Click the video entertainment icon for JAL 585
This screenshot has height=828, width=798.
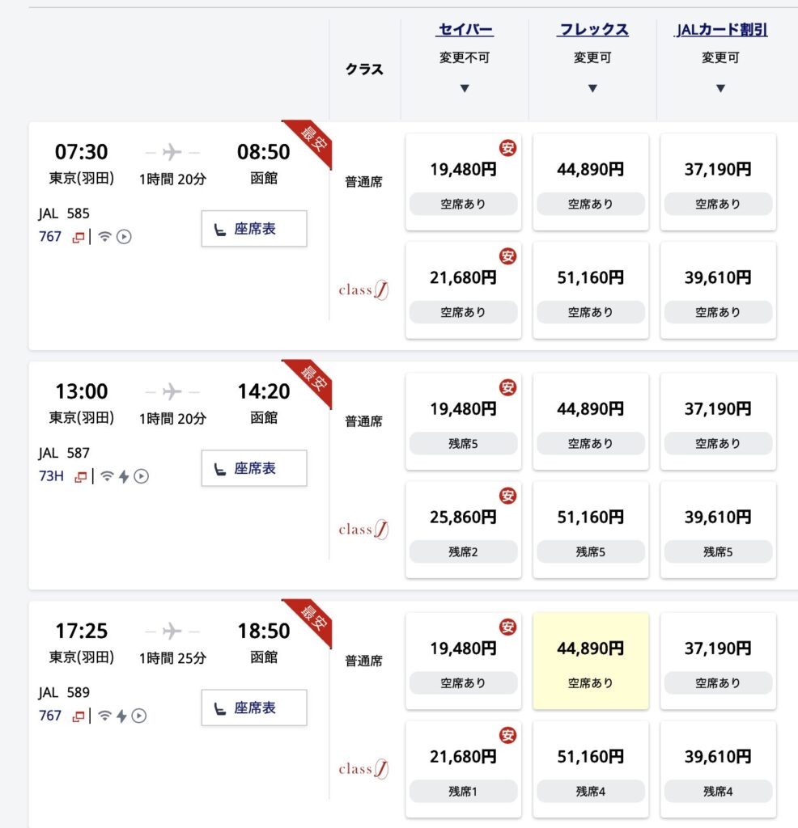pos(124,237)
